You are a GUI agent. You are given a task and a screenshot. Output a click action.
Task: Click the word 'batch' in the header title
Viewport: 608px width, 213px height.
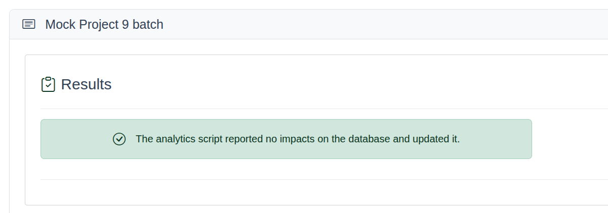[148, 24]
